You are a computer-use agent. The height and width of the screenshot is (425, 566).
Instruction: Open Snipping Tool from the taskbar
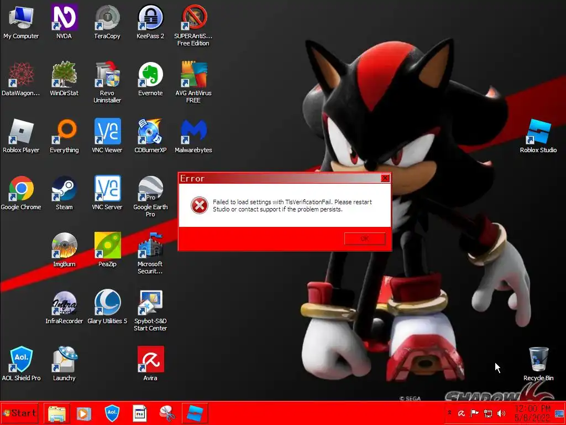point(167,413)
